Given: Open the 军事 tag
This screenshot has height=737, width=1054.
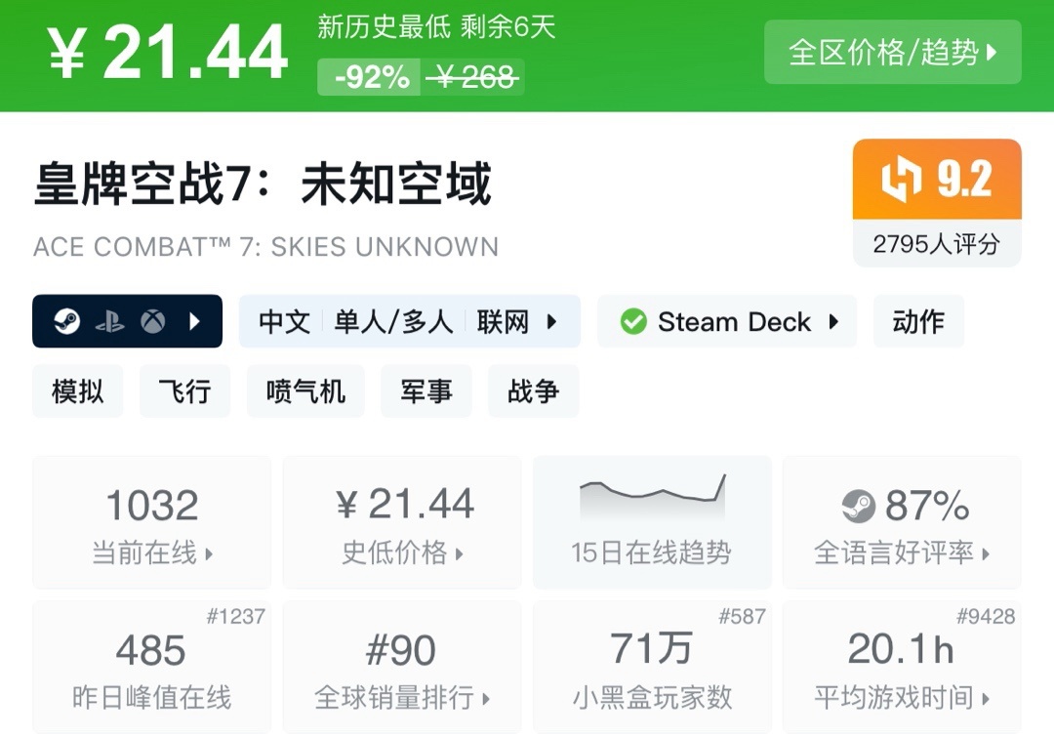Looking at the screenshot, I should [426, 391].
